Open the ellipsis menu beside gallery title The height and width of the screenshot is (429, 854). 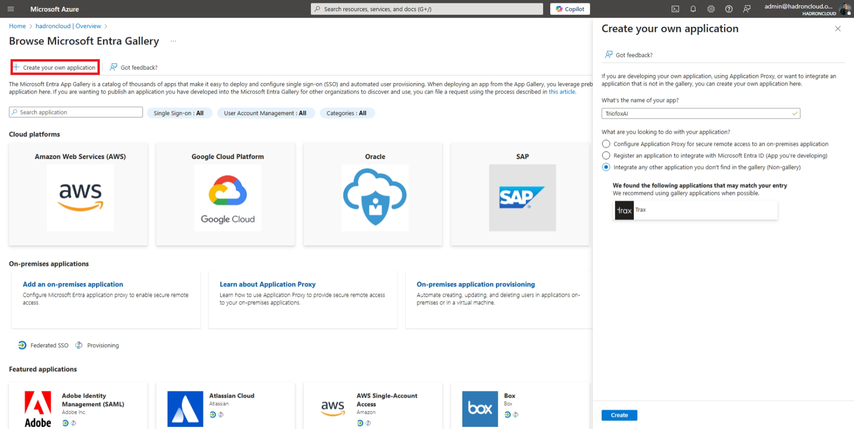[173, 41]
